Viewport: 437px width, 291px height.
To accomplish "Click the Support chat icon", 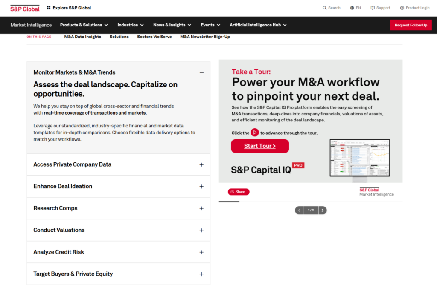I will [373, 8].
